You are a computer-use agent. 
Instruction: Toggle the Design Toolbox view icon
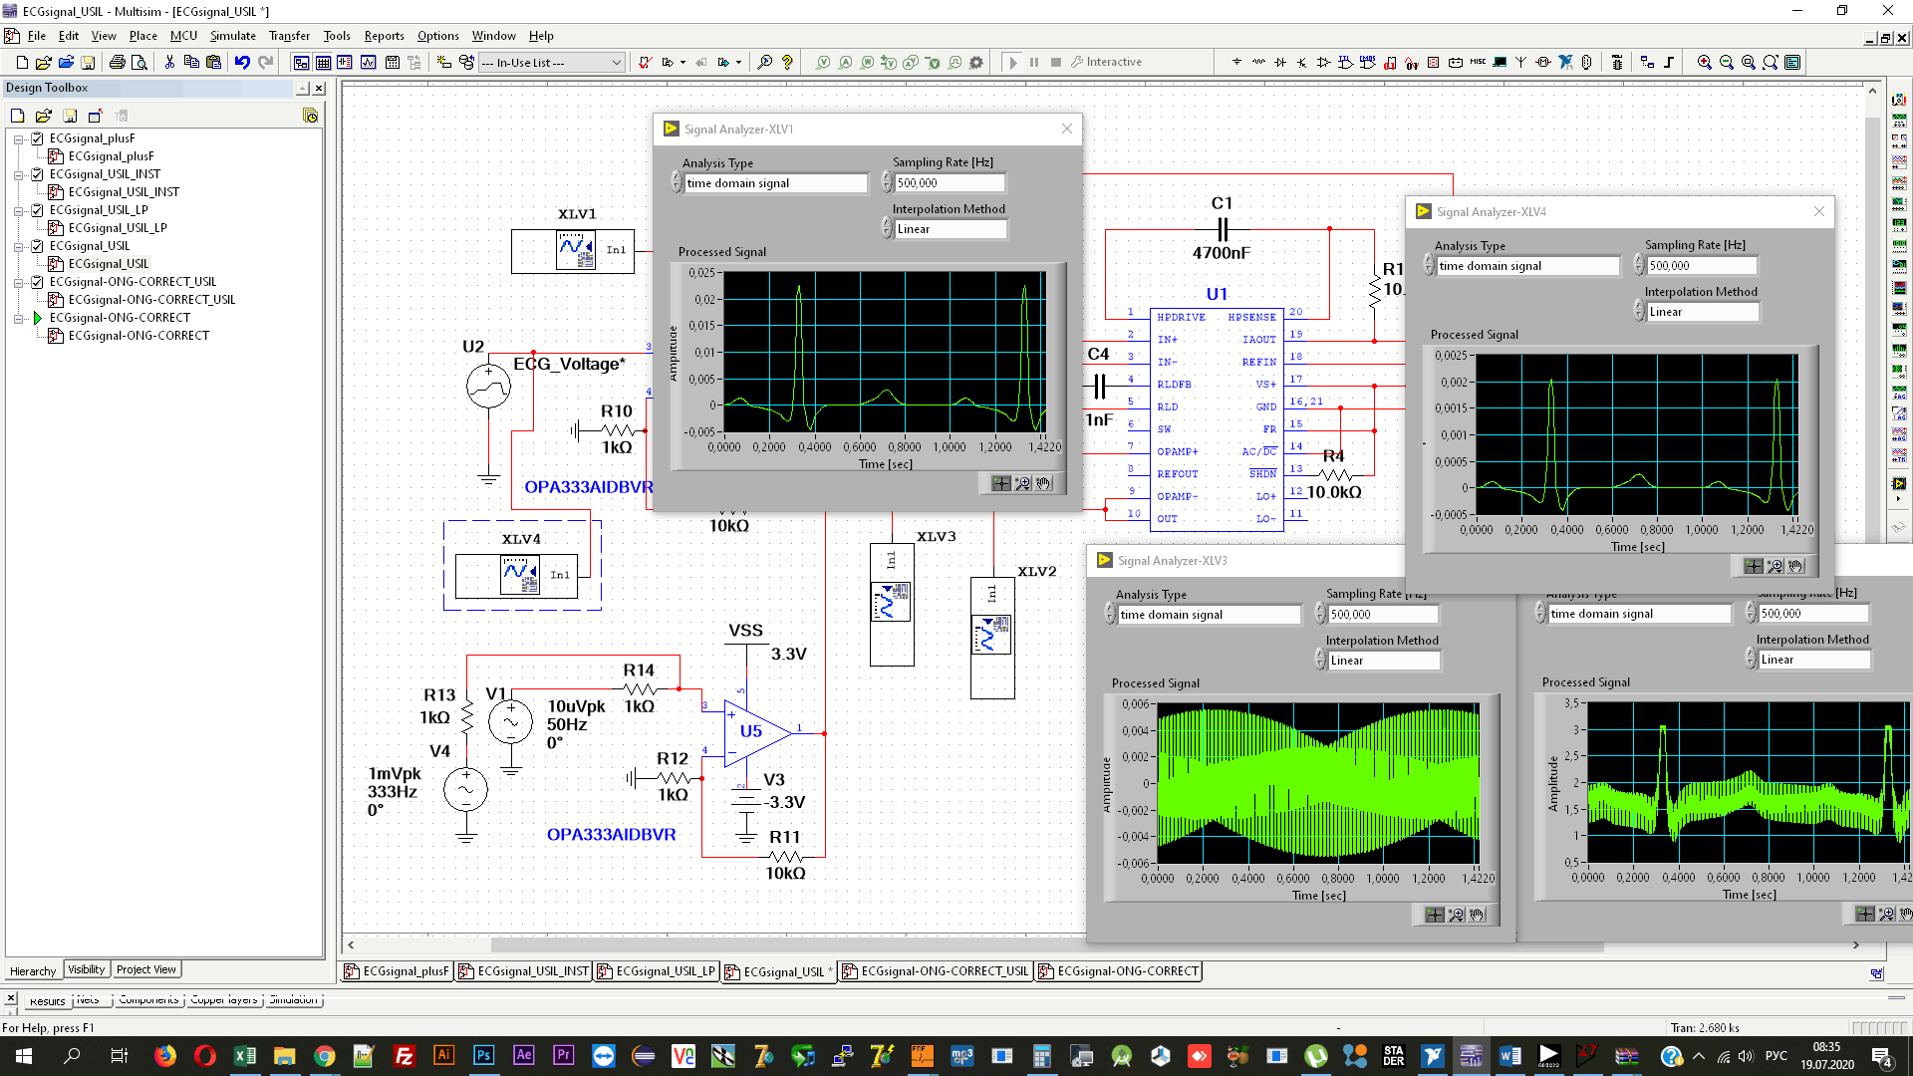pos(301,62)
